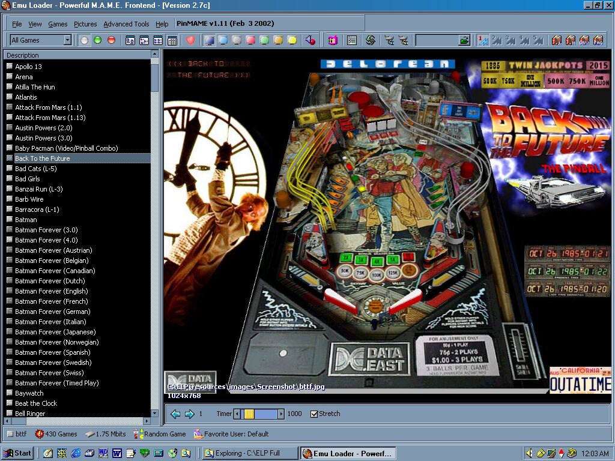This screenshot has width=615, height=461.
Task: Click the system tray volume speaker icon
Action: coord(529,453)
